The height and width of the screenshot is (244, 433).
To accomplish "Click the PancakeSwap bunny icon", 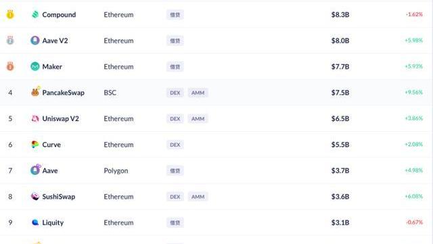I will [35, 91].
